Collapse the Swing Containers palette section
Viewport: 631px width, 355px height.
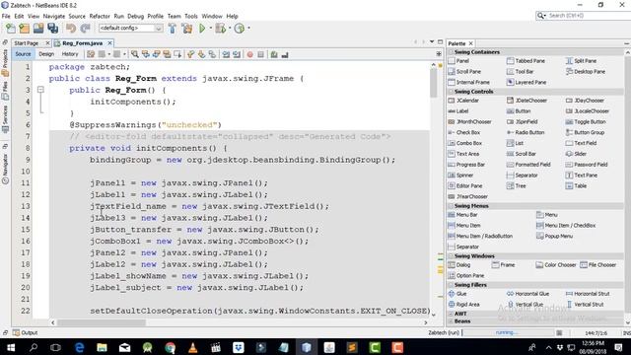click(451, 52)
